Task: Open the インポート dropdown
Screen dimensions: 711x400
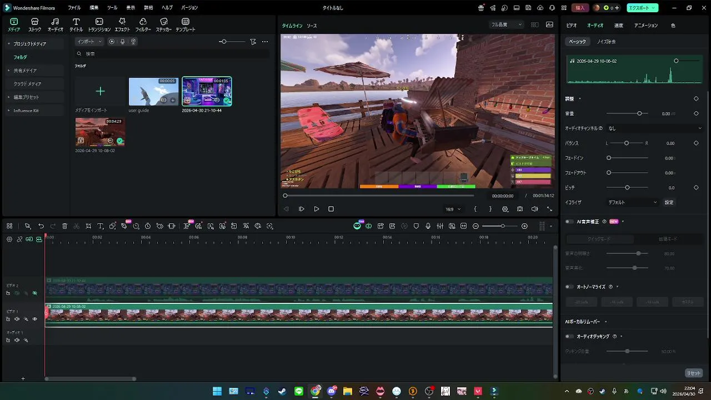Action: click(90, 42)
